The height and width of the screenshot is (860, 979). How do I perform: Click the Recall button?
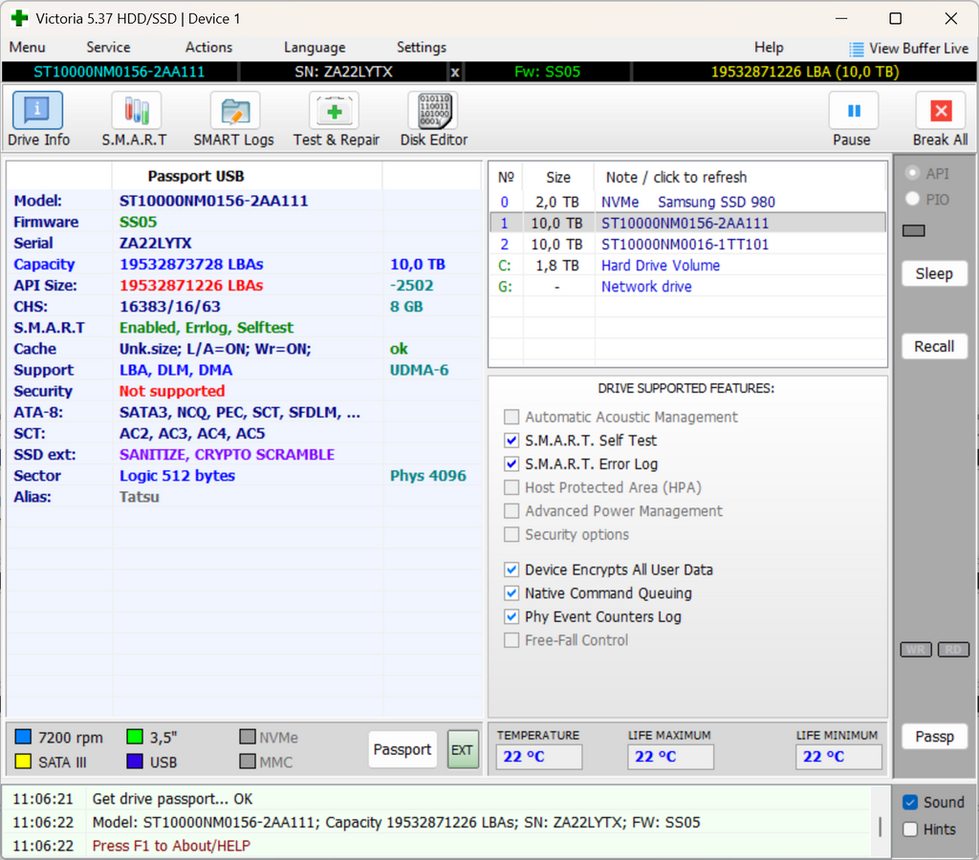pos(934,346)
